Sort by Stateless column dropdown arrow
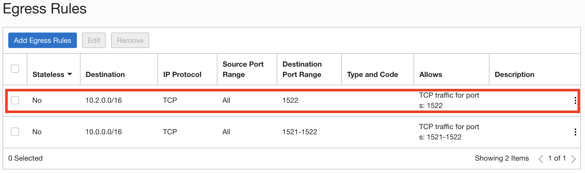 (70, 74)
